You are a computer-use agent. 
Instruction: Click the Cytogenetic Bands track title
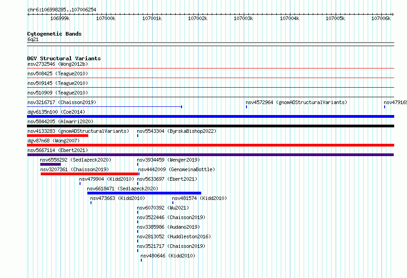click(x=54, y=34)
